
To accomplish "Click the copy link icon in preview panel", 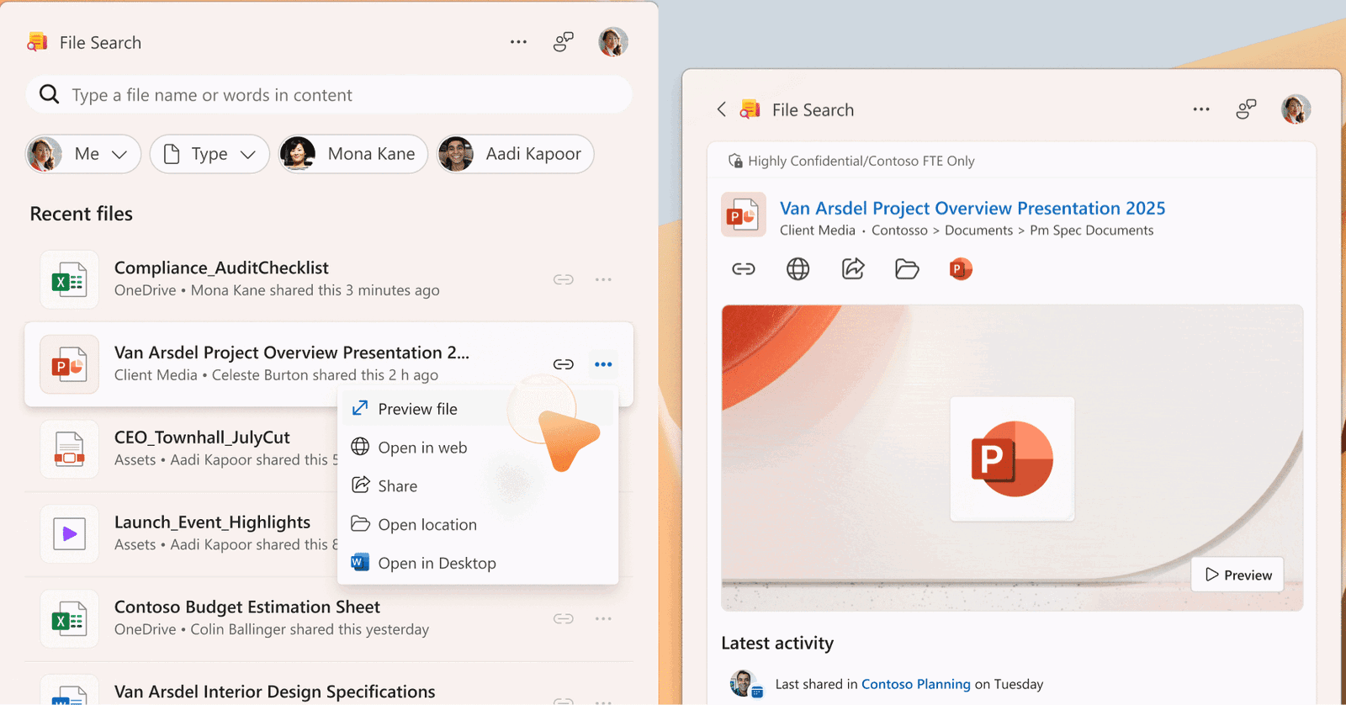I will [x=743, y=269].
